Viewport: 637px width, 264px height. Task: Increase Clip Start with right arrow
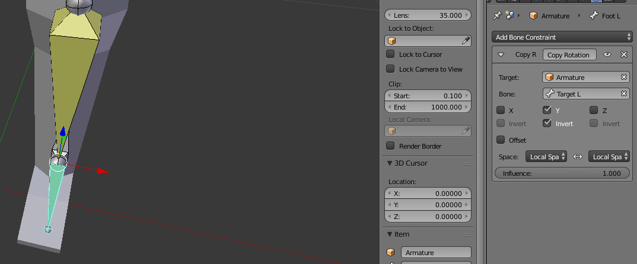point(467,96)
